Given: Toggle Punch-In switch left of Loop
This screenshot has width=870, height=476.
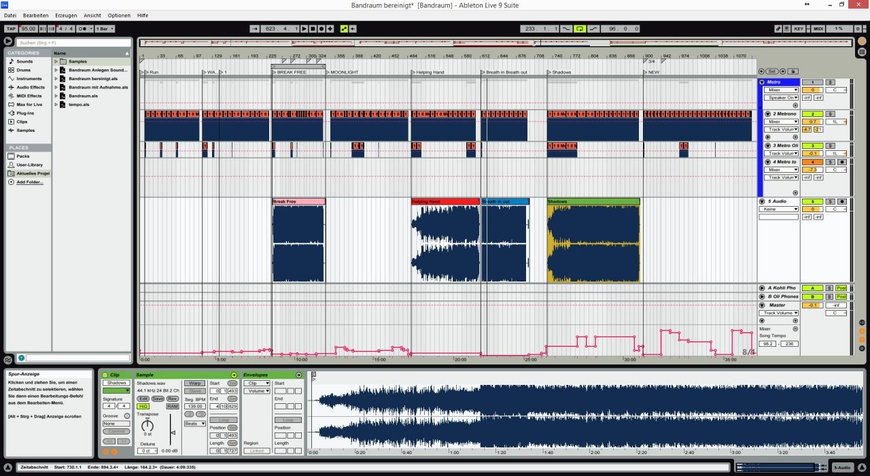Looking at the screenshot, I should [x=566, y=29].
